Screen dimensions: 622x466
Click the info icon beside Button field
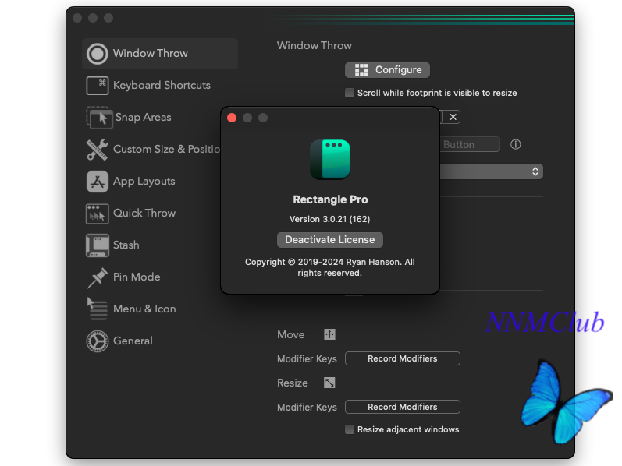[x=515, y=145]
